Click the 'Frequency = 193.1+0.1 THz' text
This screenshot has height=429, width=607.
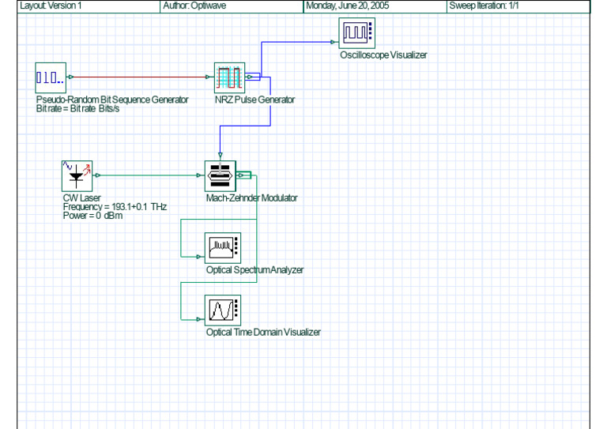pos(115,206)
